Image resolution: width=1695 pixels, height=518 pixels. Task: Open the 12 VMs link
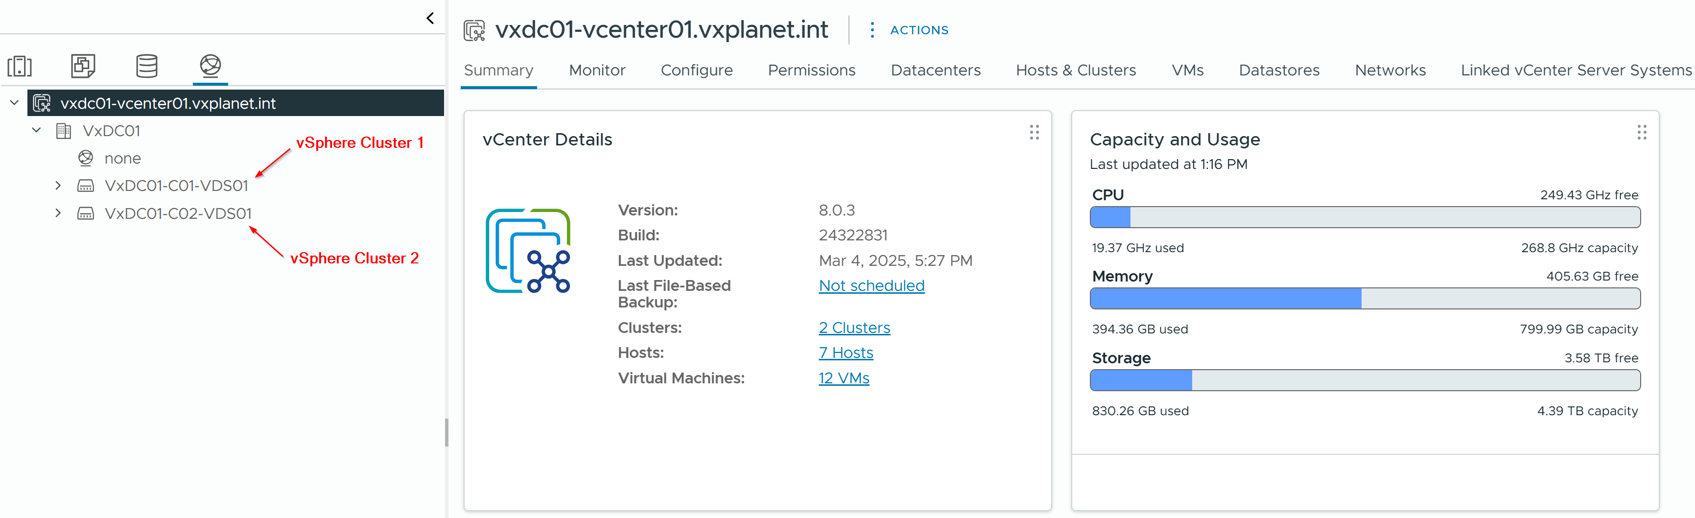(844, 378)
